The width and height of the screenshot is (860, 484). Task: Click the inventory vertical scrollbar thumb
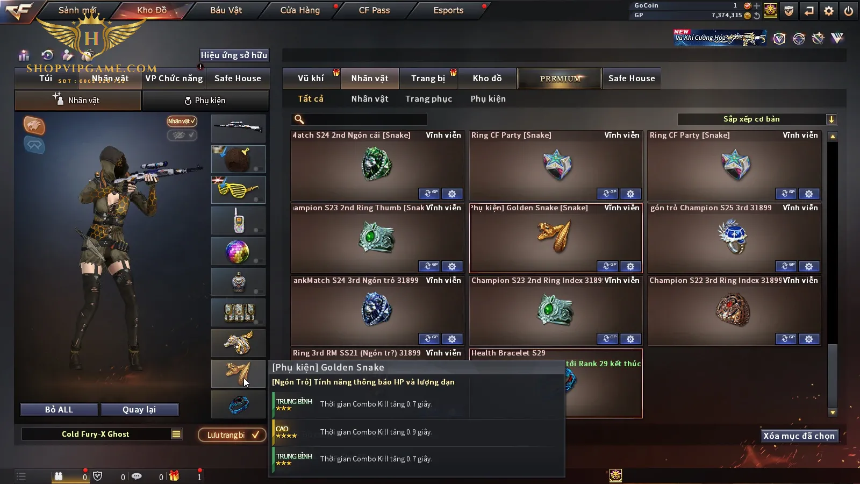pos(833,375)
